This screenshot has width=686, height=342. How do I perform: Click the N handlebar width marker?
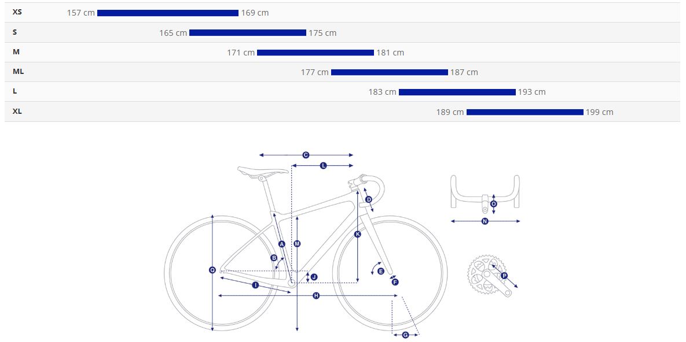(x=485, y=221)
